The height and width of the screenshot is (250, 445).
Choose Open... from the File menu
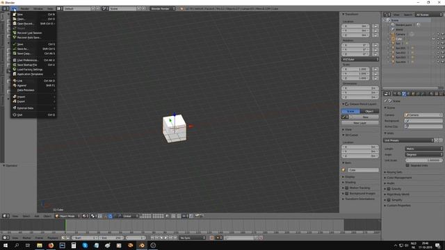pyautogui.click(x=33, y=19)
